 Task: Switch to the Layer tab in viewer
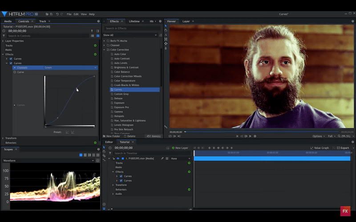(x=186, y=21)
